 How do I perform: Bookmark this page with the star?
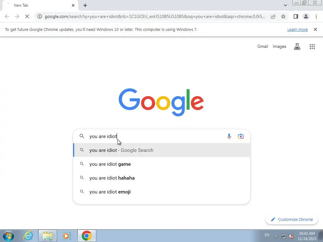coord(283,16)
